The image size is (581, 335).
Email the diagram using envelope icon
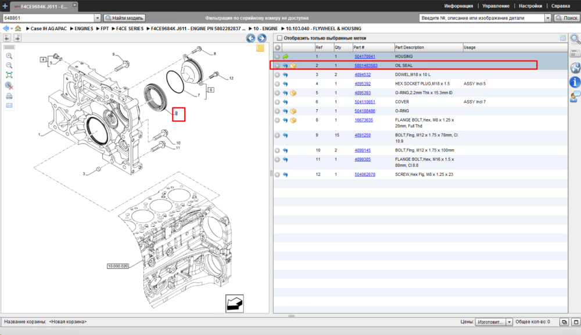(x=9, y=106)
